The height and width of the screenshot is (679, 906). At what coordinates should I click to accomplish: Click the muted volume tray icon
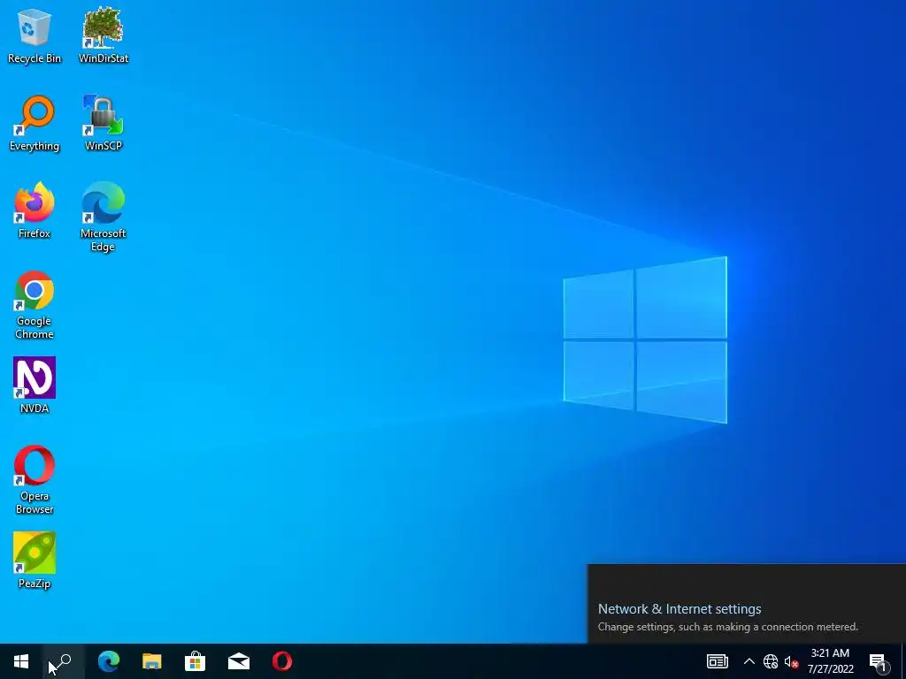(x=791, y=661)
